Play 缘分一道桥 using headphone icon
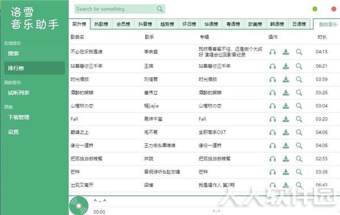The width and height of the screenshot is (340, 215). coord(273,145)
